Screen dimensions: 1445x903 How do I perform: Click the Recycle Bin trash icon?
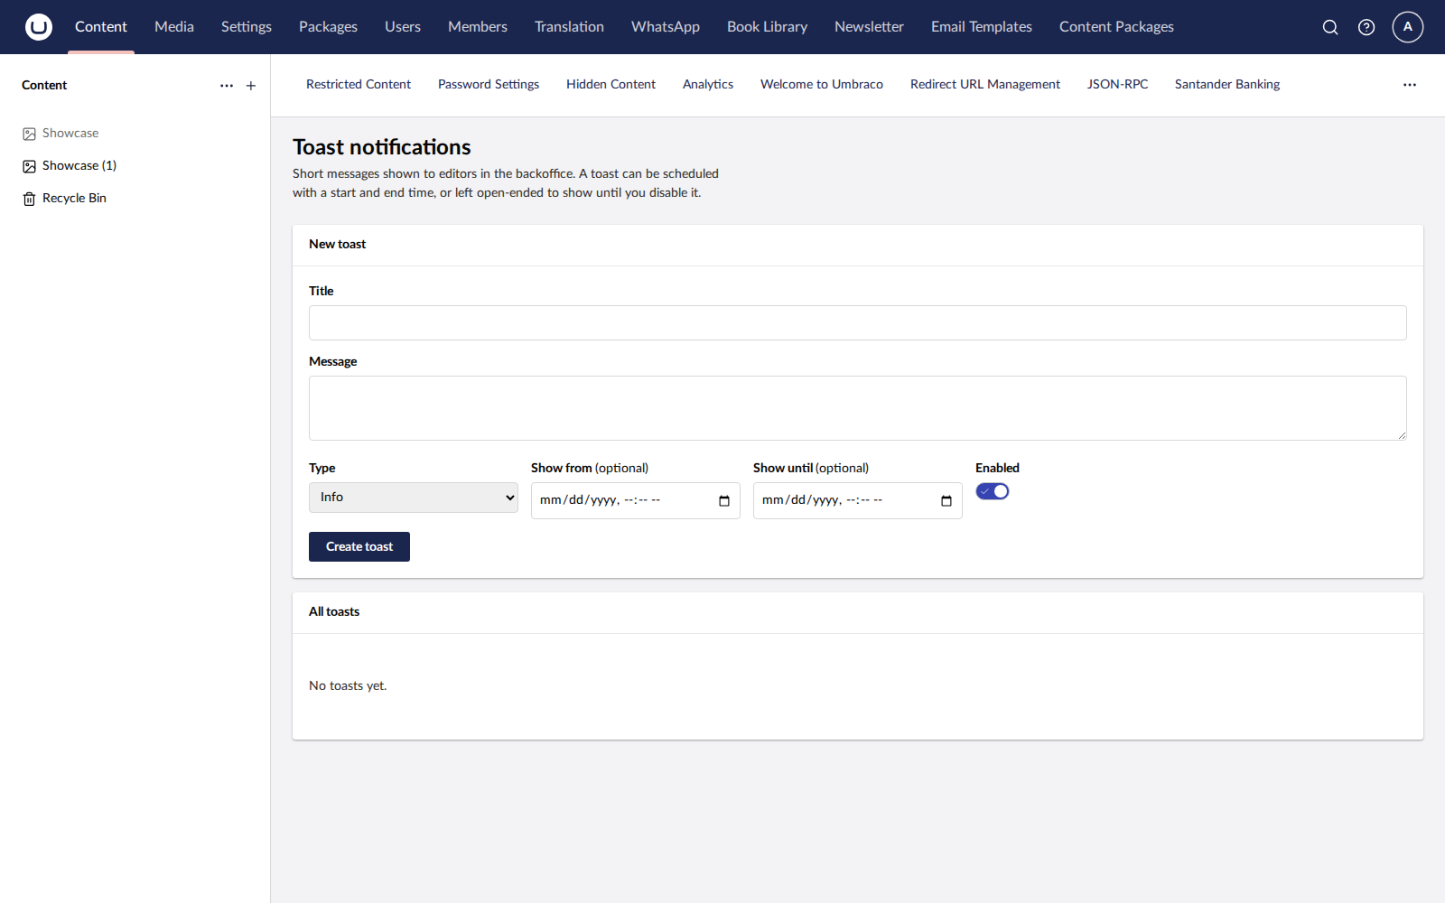click(x=30, y=199)
